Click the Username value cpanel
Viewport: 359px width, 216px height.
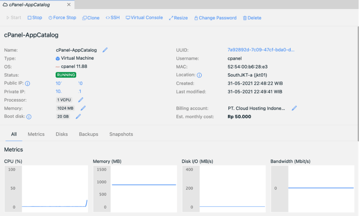tap(235, 59)
